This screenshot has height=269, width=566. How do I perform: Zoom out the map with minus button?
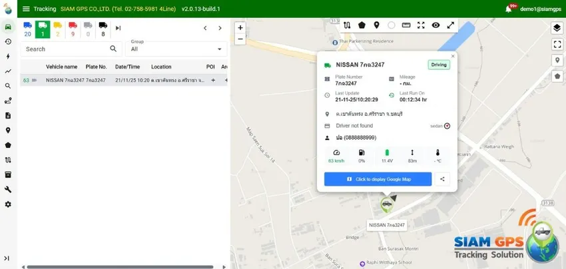coord(240,39)
